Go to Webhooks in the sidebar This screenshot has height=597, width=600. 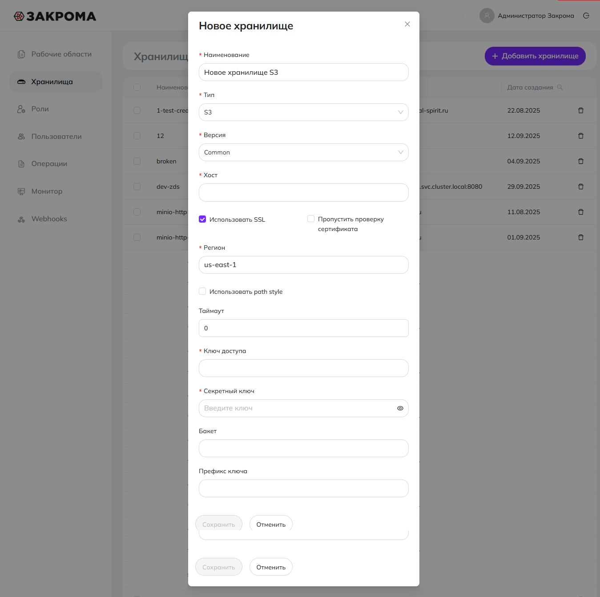click(x=49, y=219)
